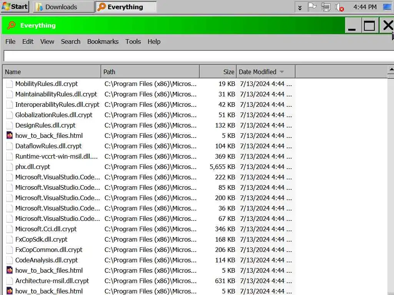The height and width of the screenshot is (295, 394).
Task: Click icon of 67 KB Microsoft.VisualStudio.Code file
Action: coord(10,219)
